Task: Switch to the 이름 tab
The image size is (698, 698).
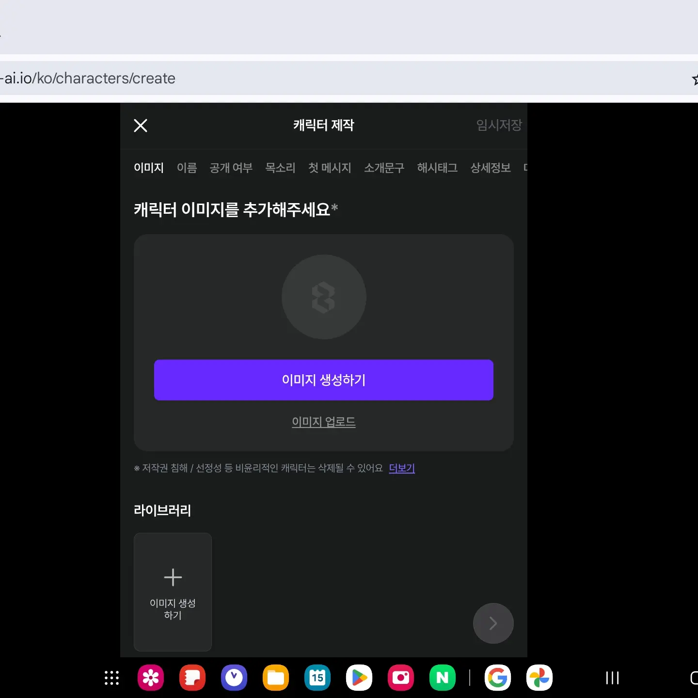Action: [x=187, y=168]
